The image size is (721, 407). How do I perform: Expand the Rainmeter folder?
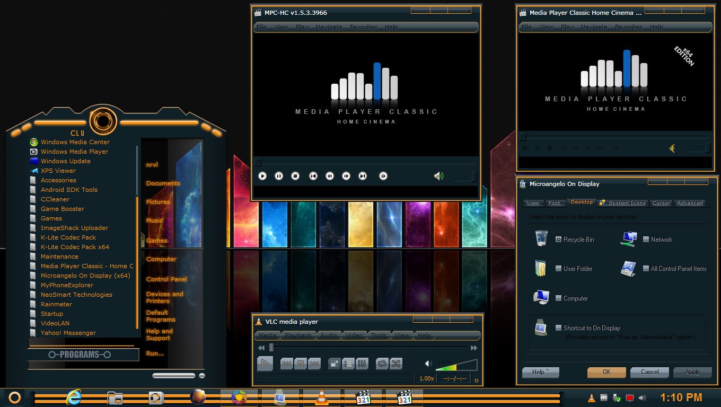[x=56, y=304]
